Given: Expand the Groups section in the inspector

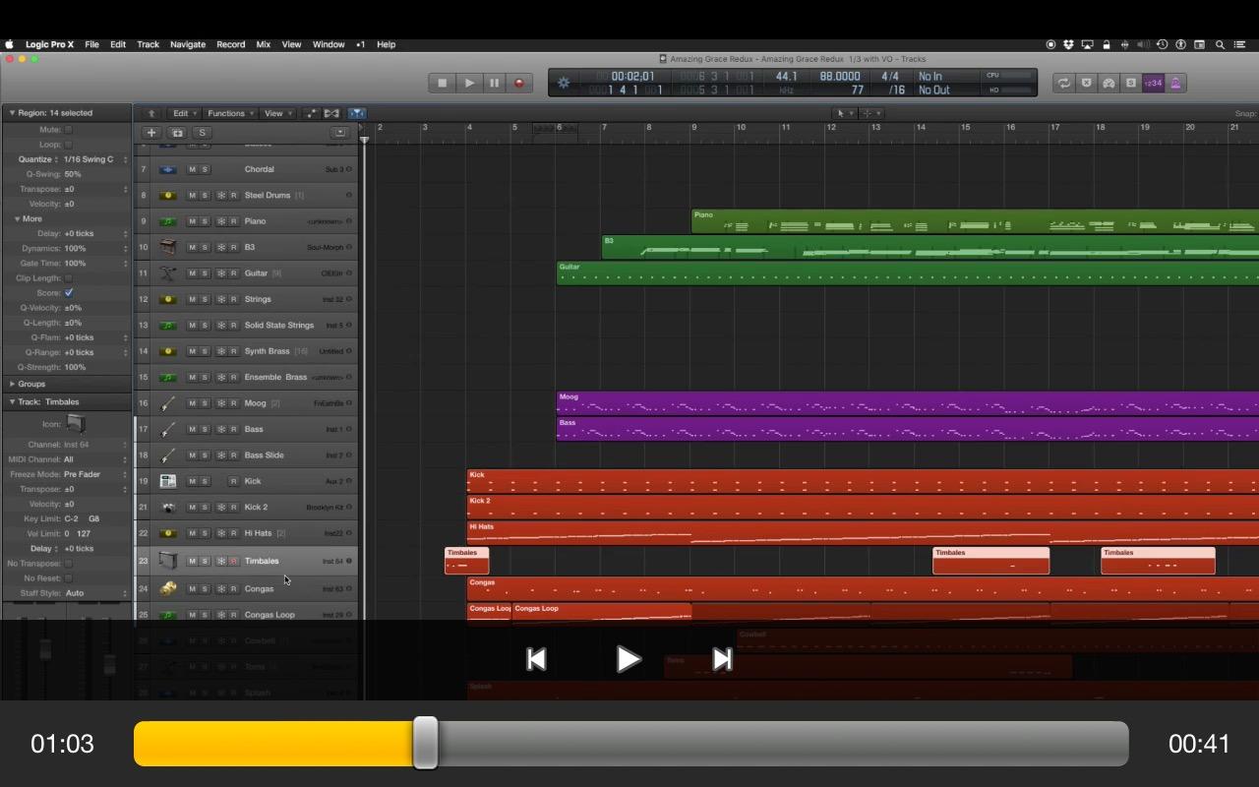Looking at the screenshot, I should pyautogui.click(x=12, y=384).
